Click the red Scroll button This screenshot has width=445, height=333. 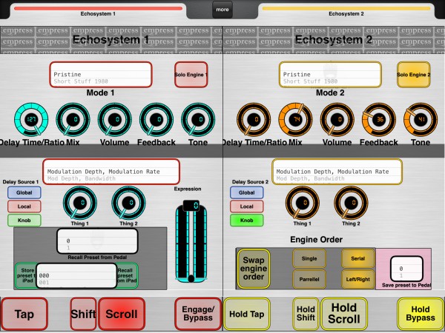pos(122,314)
